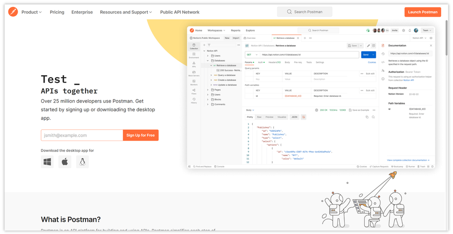Select the Flows sidebar icon
Image resolution: width=453 pixels, height=234 pixels.
(x=194, y=91)
